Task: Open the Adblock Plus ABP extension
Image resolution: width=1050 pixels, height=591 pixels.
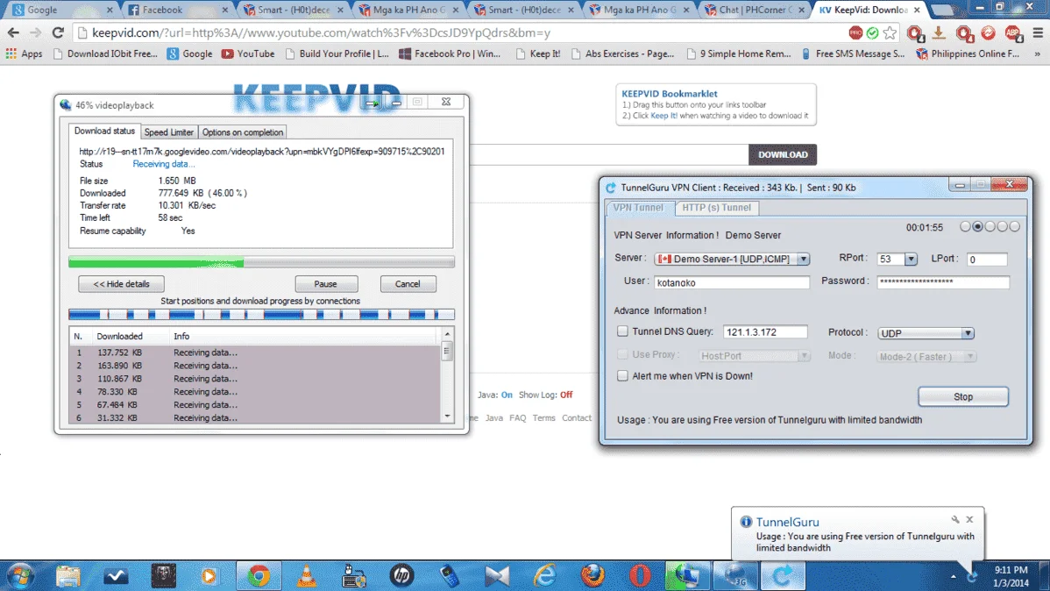Action: coord(1012,32)
